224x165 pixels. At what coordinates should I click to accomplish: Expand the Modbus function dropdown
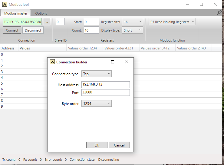pyautogui.click(x=172, y=22)
